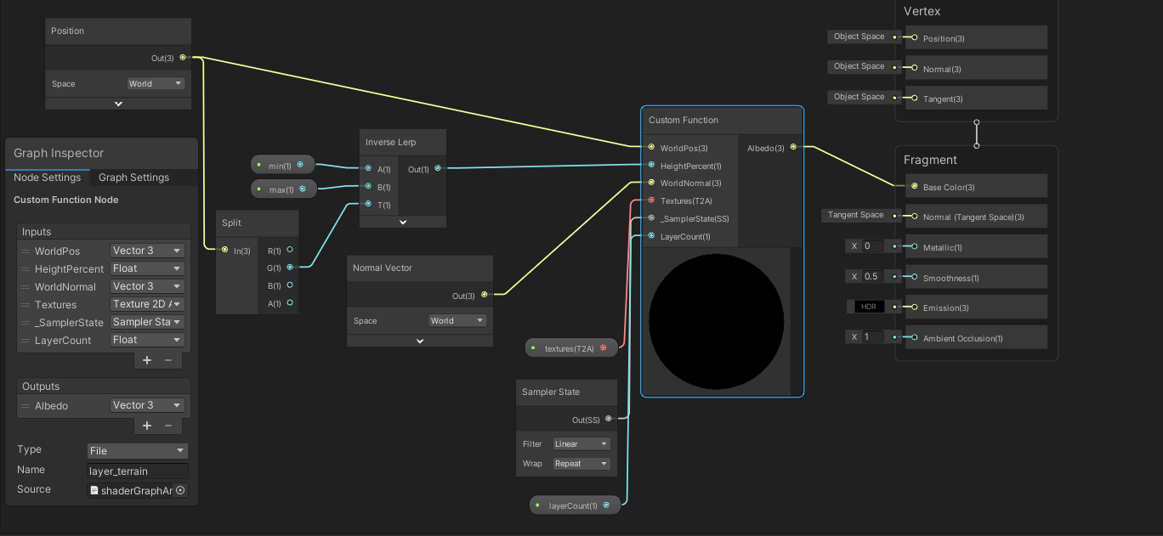This screenshot has height=536, width=1163.
Task: Click the Albedo(3) output port on Custom Function
Action: click(x=794, y=147)
